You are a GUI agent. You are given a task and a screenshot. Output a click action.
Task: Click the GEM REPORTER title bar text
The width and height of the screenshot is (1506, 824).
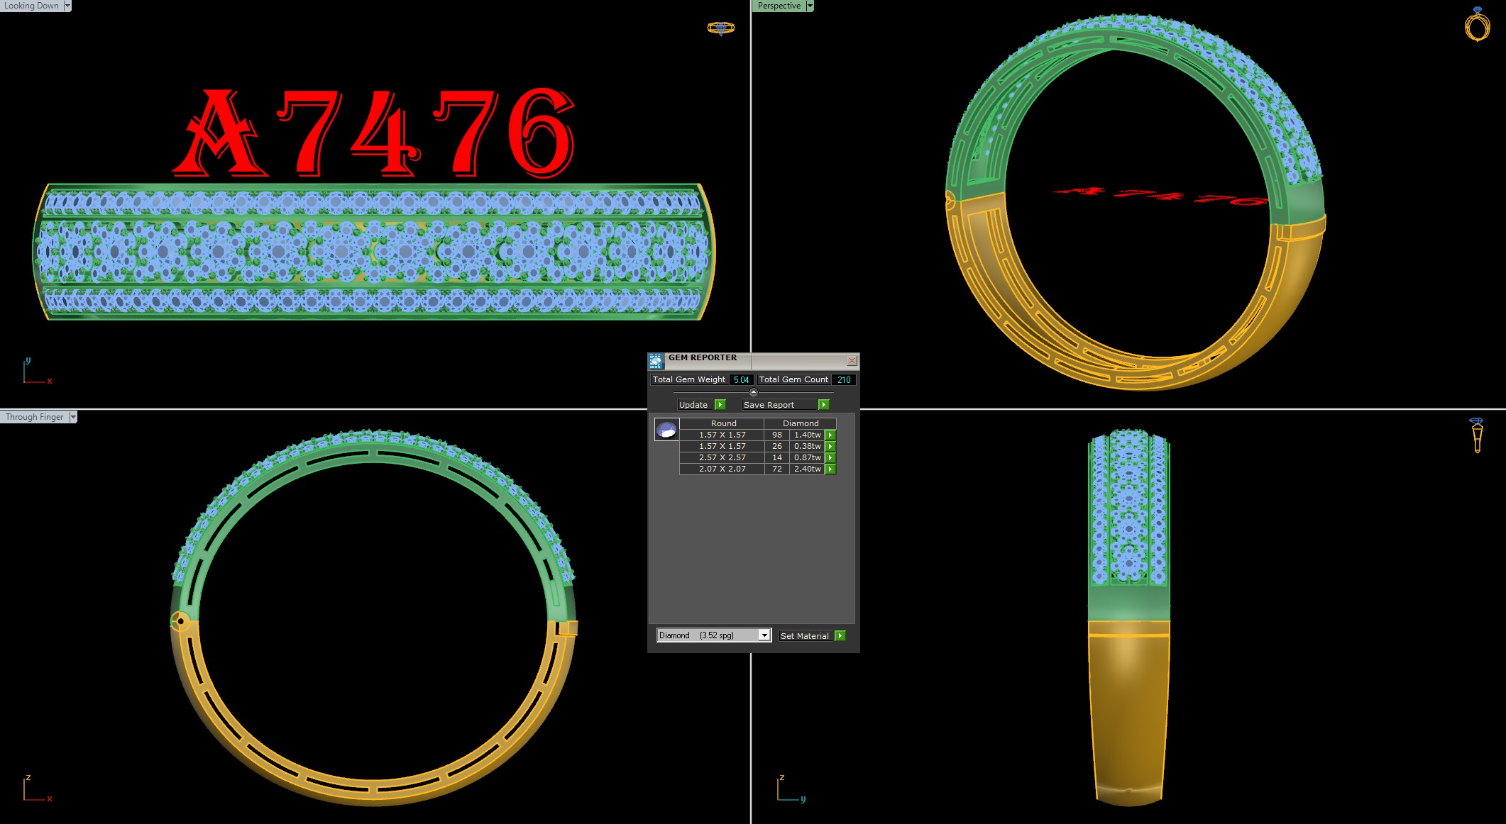pos(702,358)
